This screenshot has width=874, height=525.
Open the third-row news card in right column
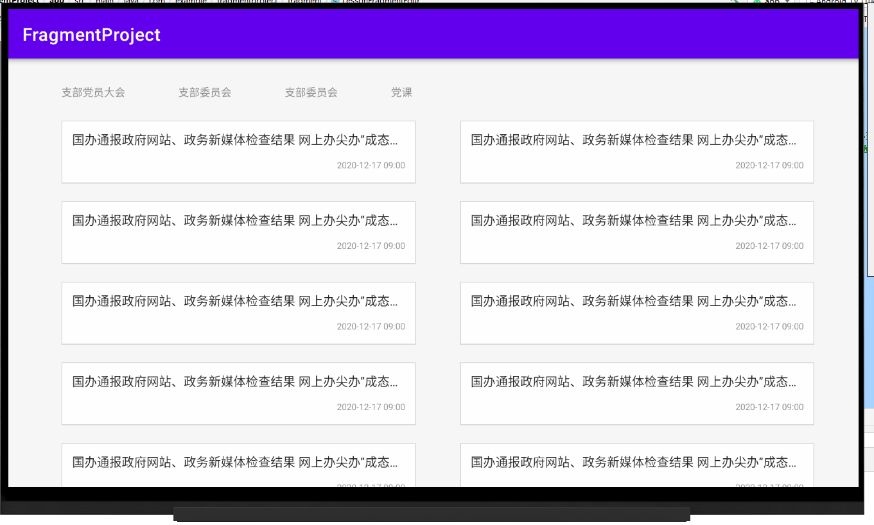[x=637, y=313]
